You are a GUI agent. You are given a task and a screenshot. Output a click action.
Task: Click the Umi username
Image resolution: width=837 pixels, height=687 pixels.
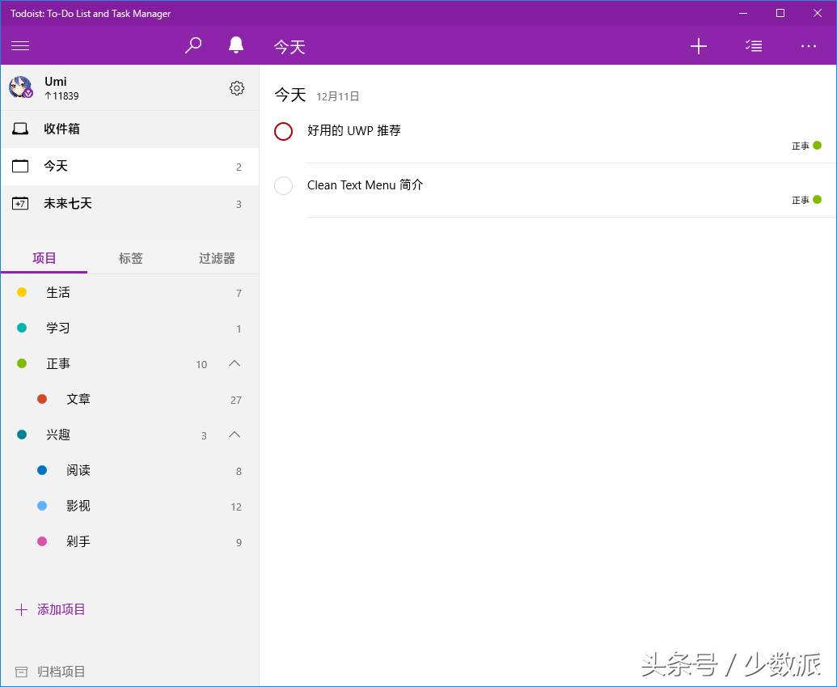[56, 81]
